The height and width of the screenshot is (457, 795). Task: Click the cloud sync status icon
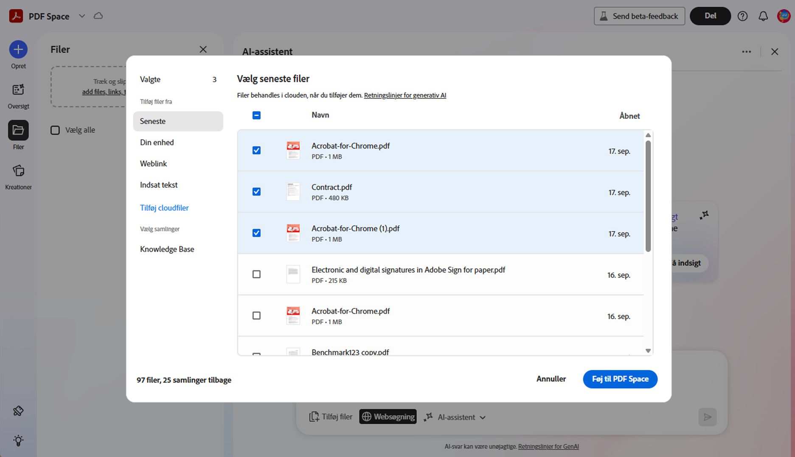pos(98,16)
